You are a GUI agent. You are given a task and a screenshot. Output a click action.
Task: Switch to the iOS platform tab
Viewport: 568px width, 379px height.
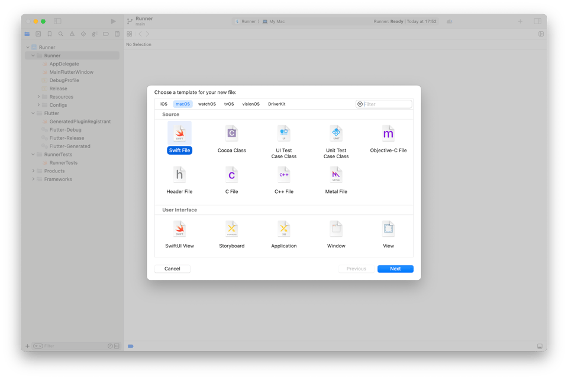[x=164, y=104]
